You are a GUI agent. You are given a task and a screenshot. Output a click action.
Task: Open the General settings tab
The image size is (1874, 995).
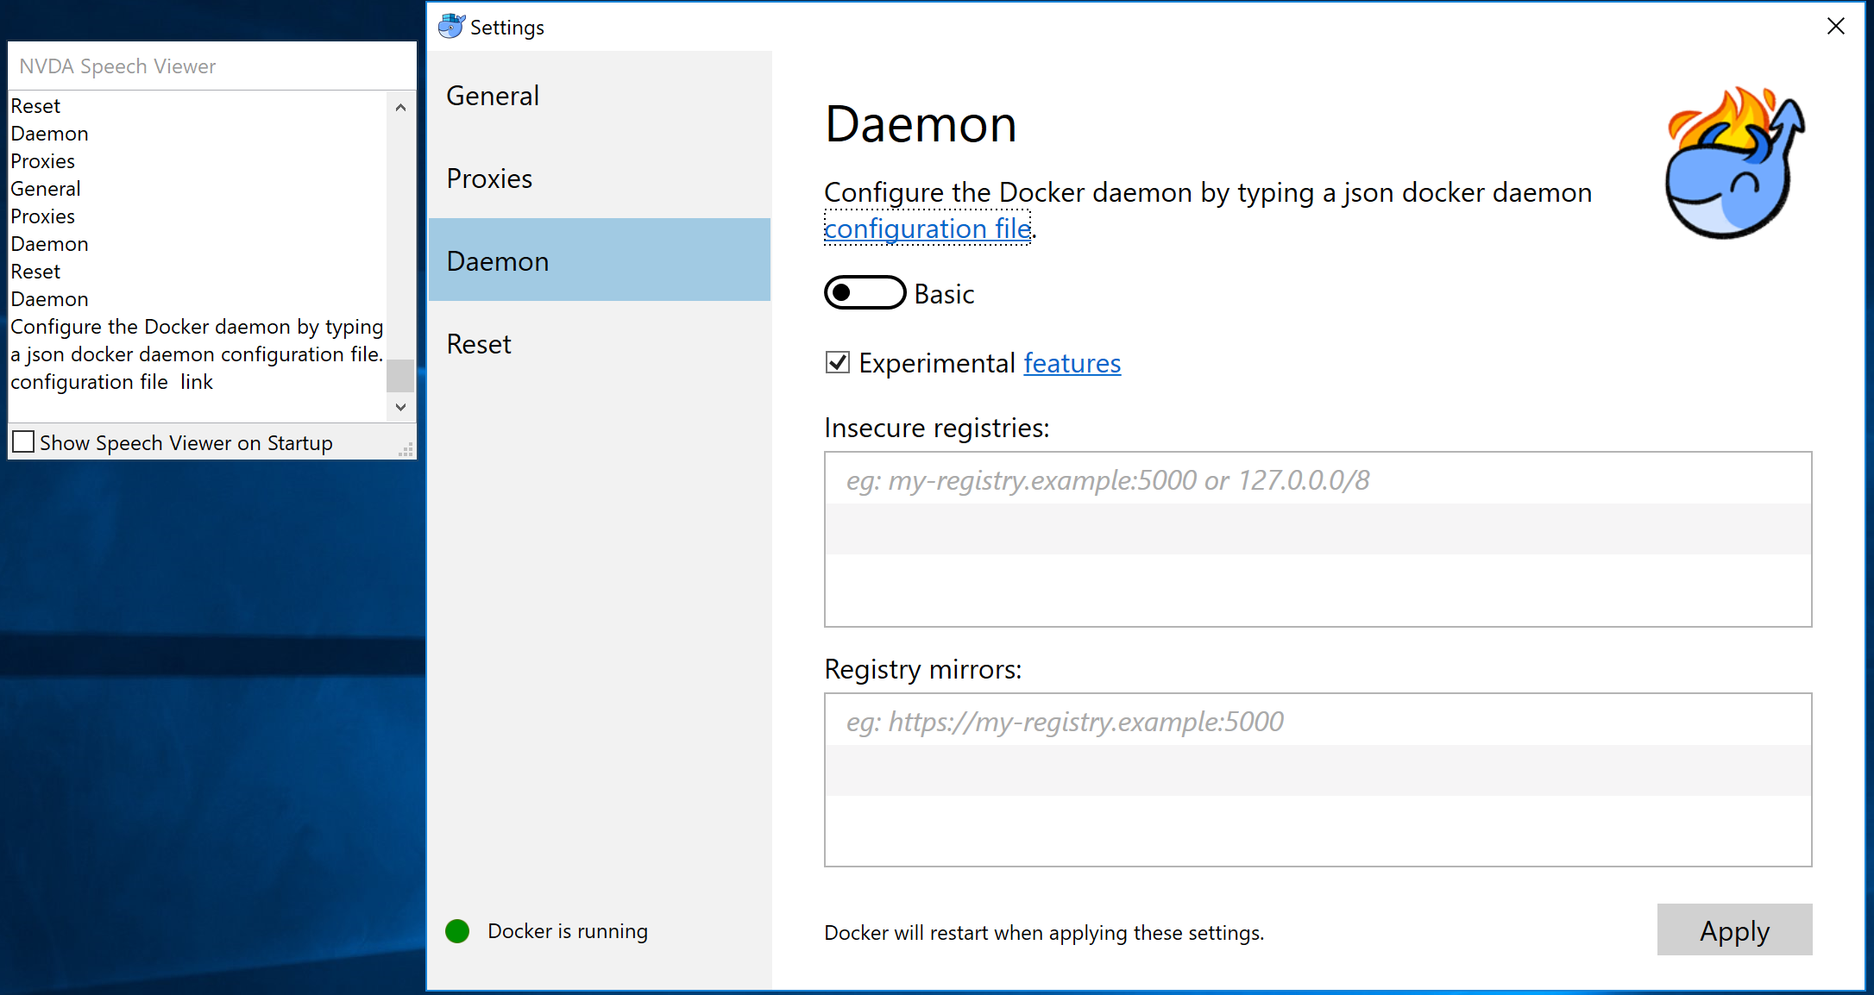[x=493, y=96]
